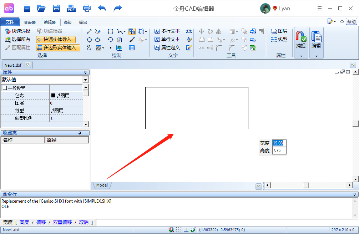The height and width of the screenshot is (234, 359).
Task: Pin the 命令行 command line panel
Action: (354, 194)
